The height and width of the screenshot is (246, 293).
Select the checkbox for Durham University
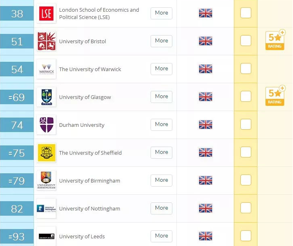246,124
